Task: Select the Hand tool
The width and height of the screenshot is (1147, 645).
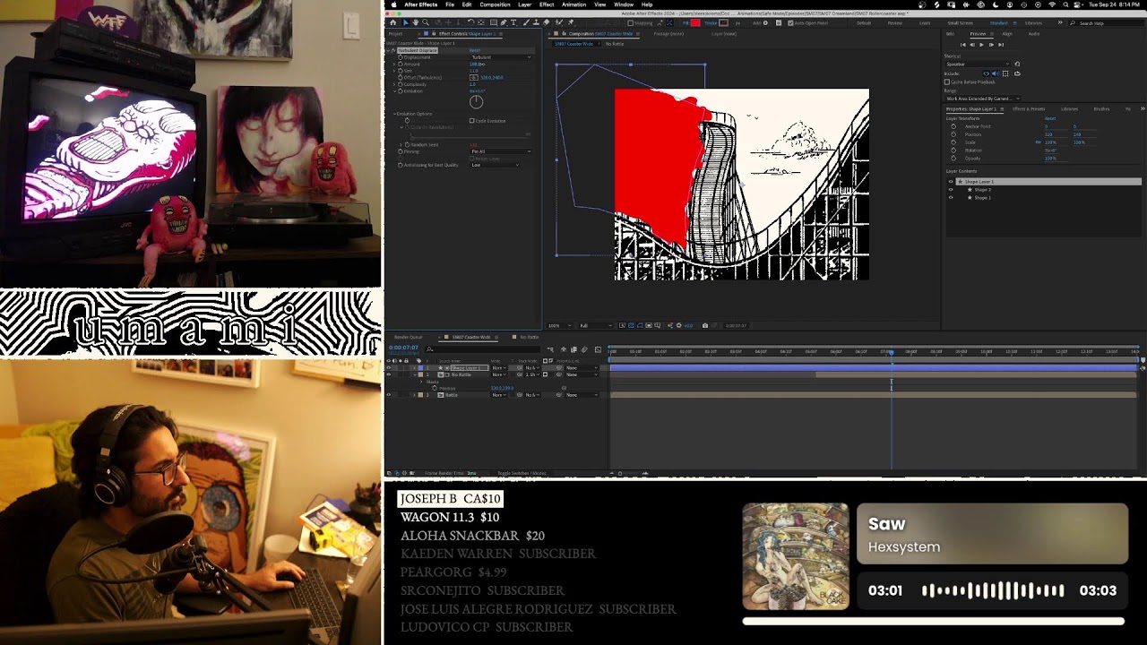Action: [415, 22]
